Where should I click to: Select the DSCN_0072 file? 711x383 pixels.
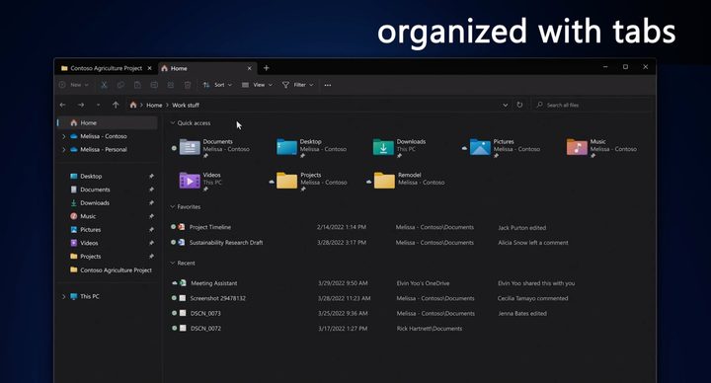tap(205, 328)
